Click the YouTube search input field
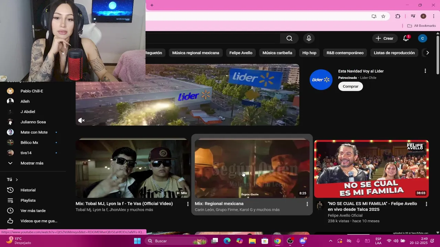This screenshot has width=440, height=247. 212,38
